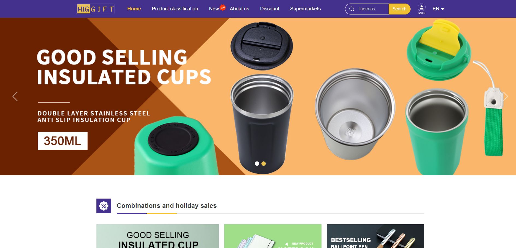Image resolution: width=516 pixels, height=248 pixels.
Task: Click the HIGGIFT logo
Action: coord(95,9)
